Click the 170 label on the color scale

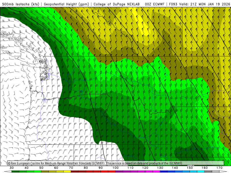click(x=219, y=168)
